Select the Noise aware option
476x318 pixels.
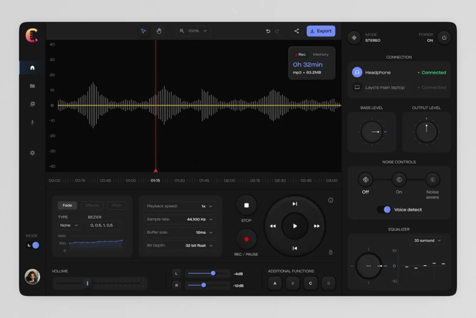tap(432, 180)
